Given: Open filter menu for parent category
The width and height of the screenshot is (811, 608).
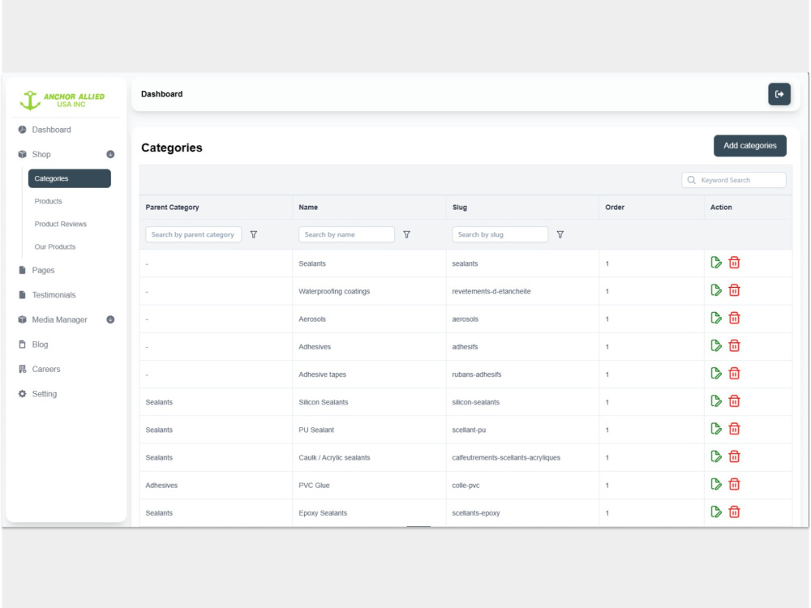Looking at the screenshot, I should [253, 235].
